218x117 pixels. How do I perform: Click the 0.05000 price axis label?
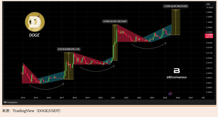click(x=209, y=43)
